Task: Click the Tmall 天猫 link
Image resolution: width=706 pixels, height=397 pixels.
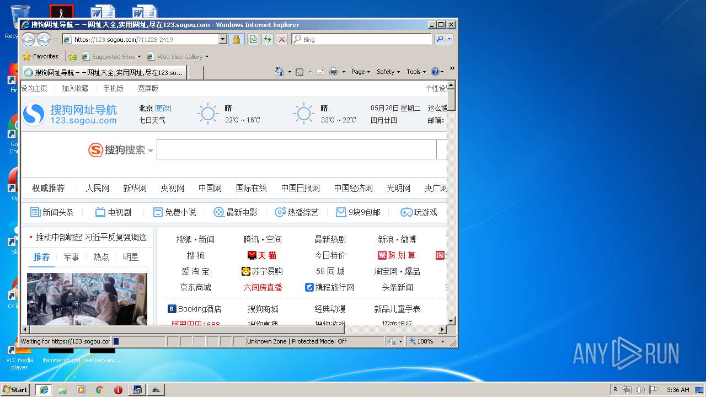Action: coord(262,255)
